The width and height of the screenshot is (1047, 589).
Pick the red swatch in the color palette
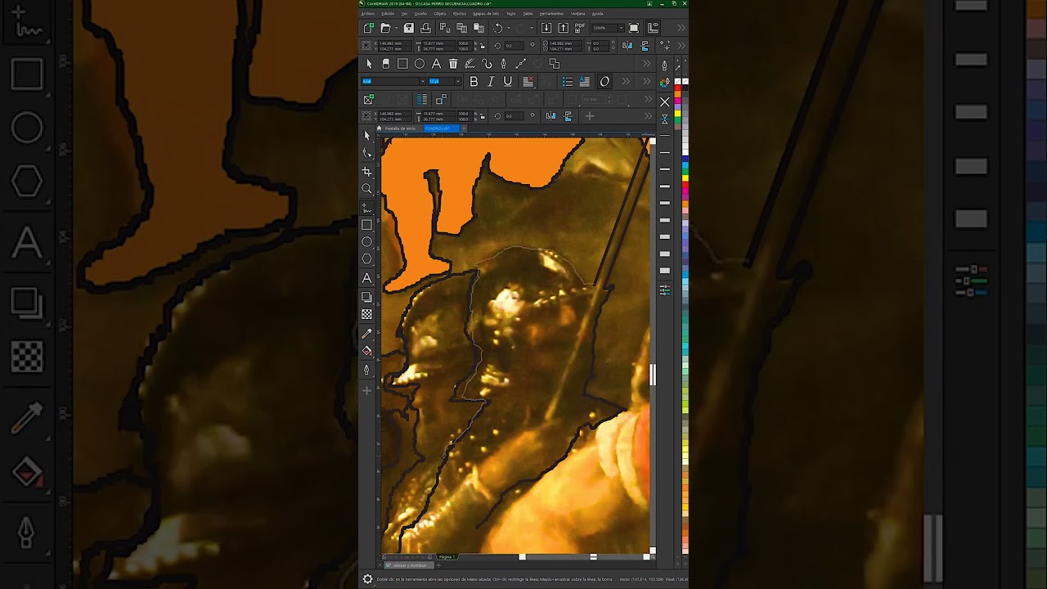677,88
